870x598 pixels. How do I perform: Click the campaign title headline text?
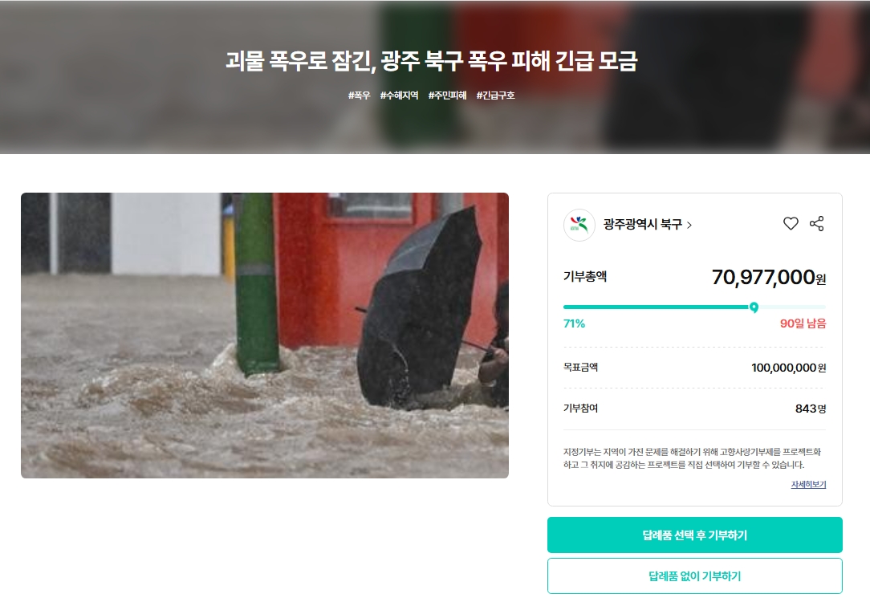(432, 60)
